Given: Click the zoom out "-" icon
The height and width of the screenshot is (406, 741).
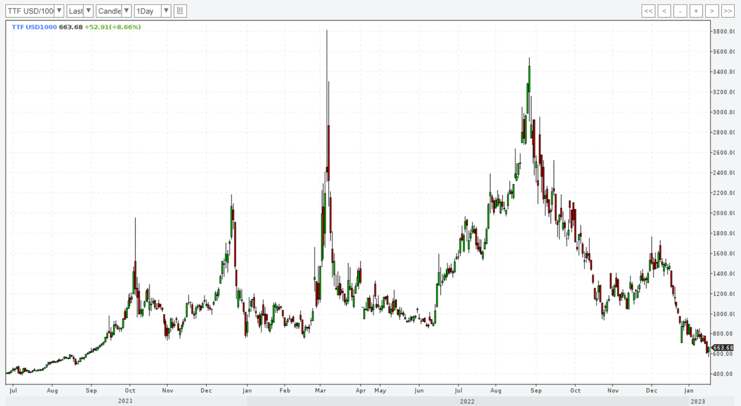Looking at the screenshot, I should tap(680, 10).
